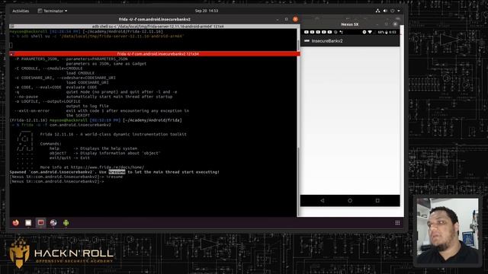
Task: Click the webcam video thumbnail
Action: click(448, 231)
